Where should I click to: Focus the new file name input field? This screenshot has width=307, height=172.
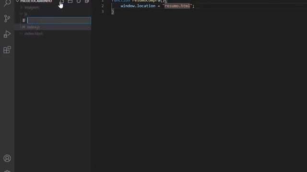[x=59, y=20]
